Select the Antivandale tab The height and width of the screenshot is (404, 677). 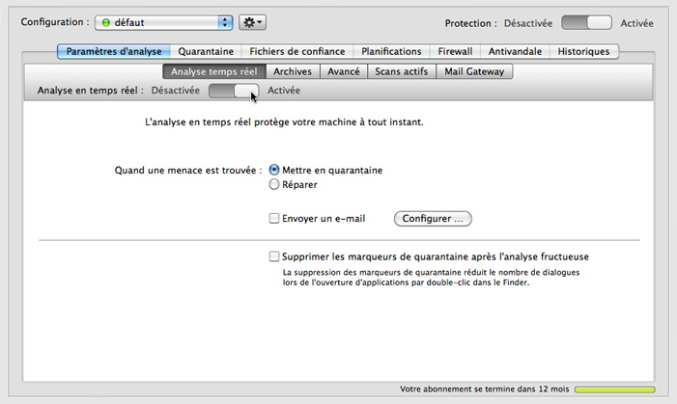[515, 51]
